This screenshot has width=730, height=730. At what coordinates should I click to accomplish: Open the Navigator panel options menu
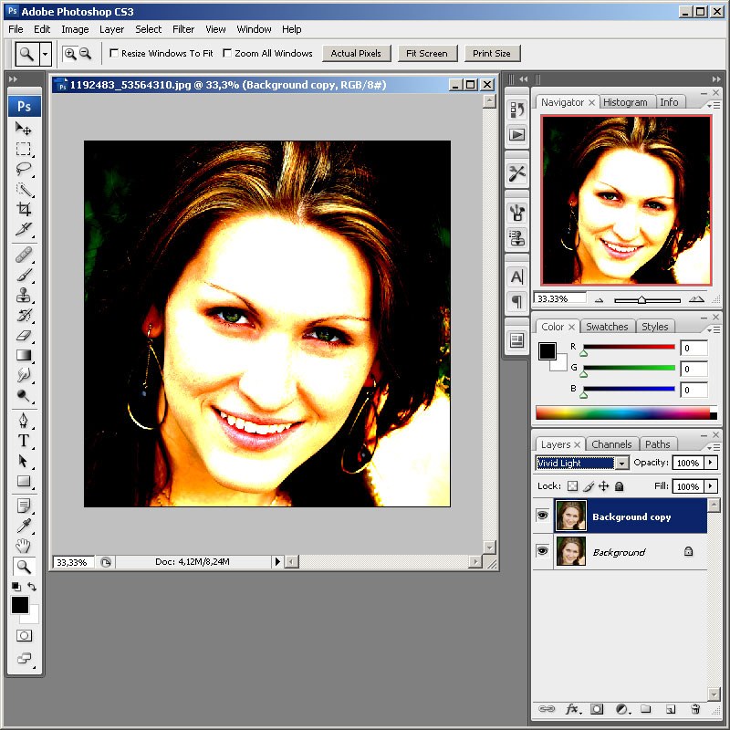pyautogui.click(x=714, y=106)
